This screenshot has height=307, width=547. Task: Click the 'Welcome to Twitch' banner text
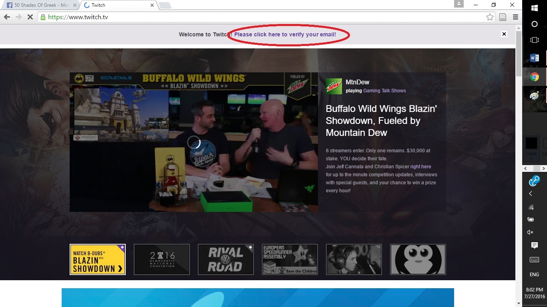(x=205, y=34)
